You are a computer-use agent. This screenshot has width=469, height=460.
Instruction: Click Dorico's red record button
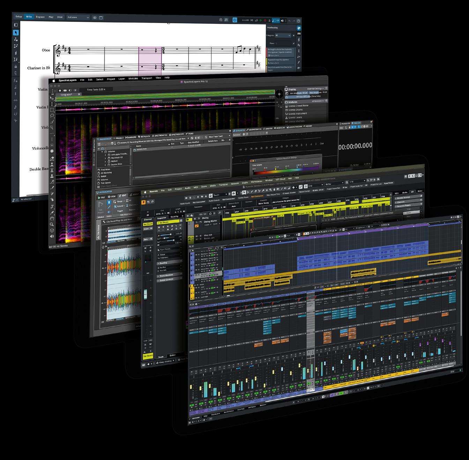[x=265, y=21]
